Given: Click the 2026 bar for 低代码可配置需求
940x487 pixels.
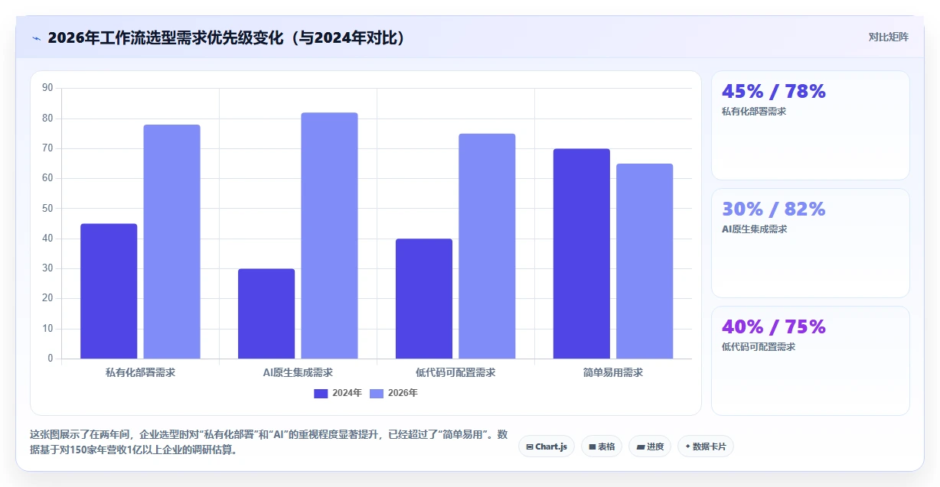Looking at the screenshot, I should (487, 246).
